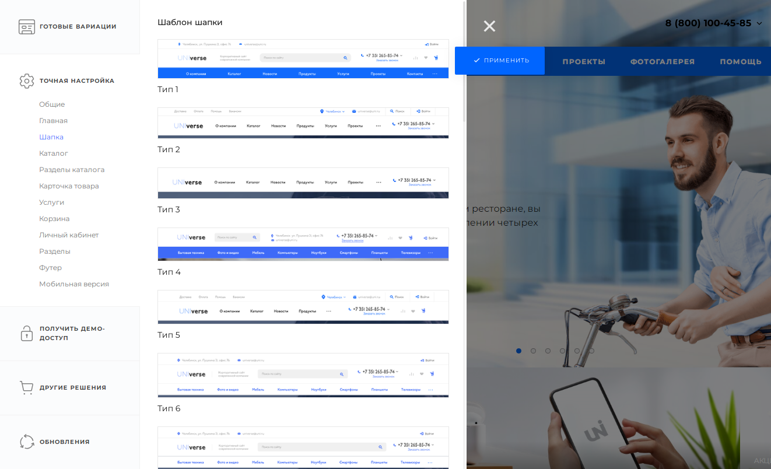
Task: Close the settings panel with X icon
Action: [x=489, y=26]
